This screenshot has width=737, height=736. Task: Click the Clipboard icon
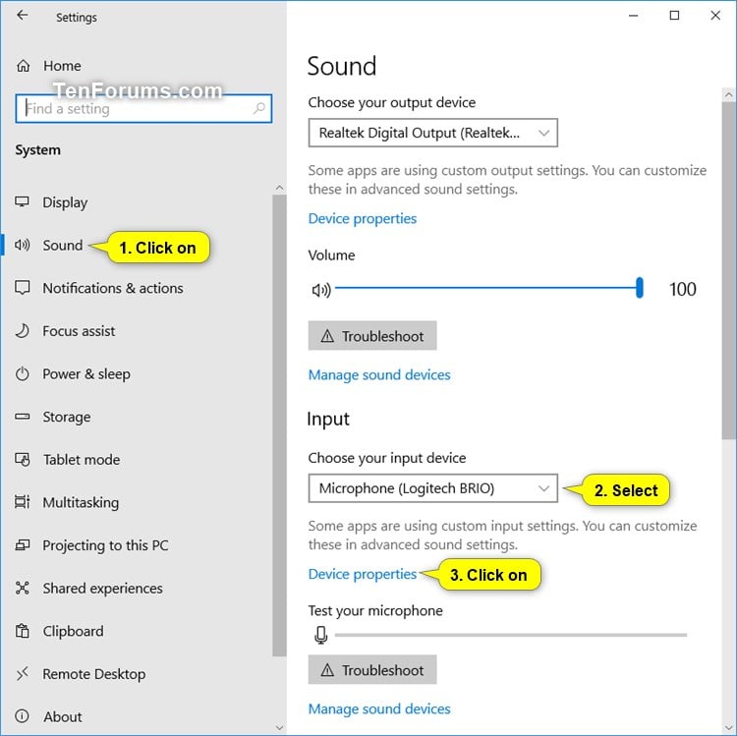click(22, 631)
